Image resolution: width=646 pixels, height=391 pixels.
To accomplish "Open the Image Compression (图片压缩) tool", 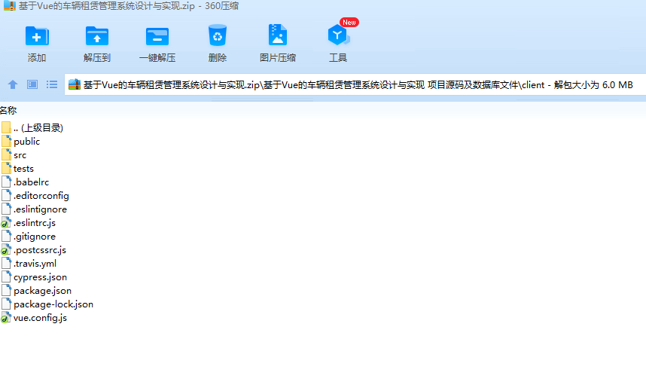I will [x=277, y=35].
